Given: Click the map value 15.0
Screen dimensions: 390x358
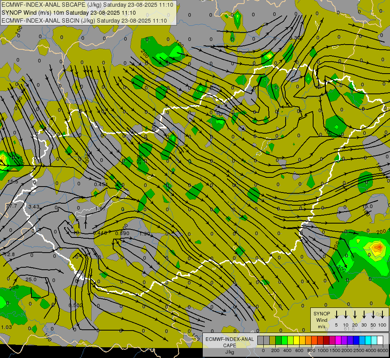Looking at the screenshot, I should (367, 206).
